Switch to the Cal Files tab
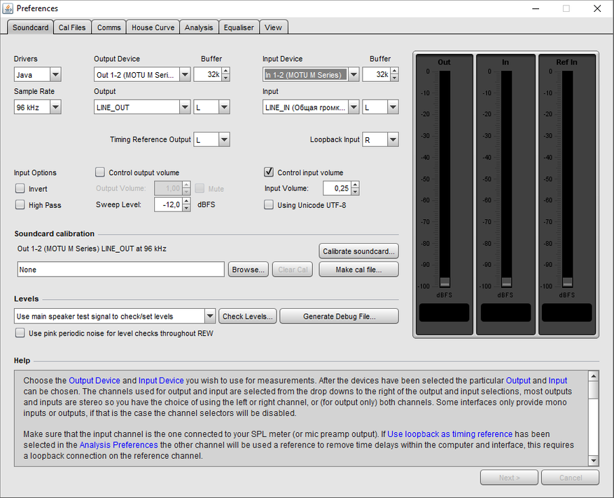Image resolution: width=614 pixels, height=498 pixels. coord(72,27)
